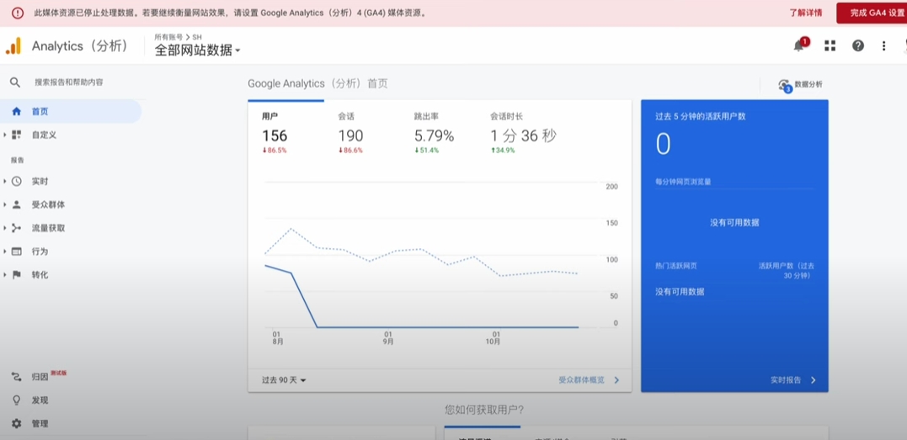This screenshot has height=440, width=907.
Task: Expand the 行为 reports arrow
Action: point(4,252)
